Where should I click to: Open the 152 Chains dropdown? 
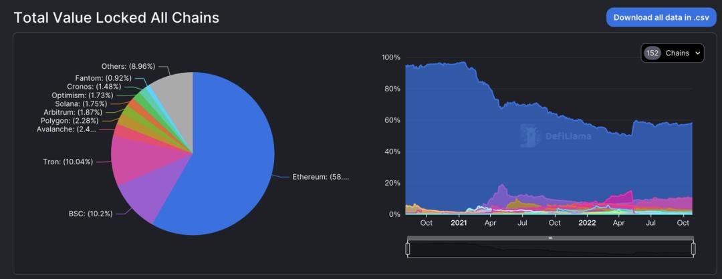tap(672, 53)
